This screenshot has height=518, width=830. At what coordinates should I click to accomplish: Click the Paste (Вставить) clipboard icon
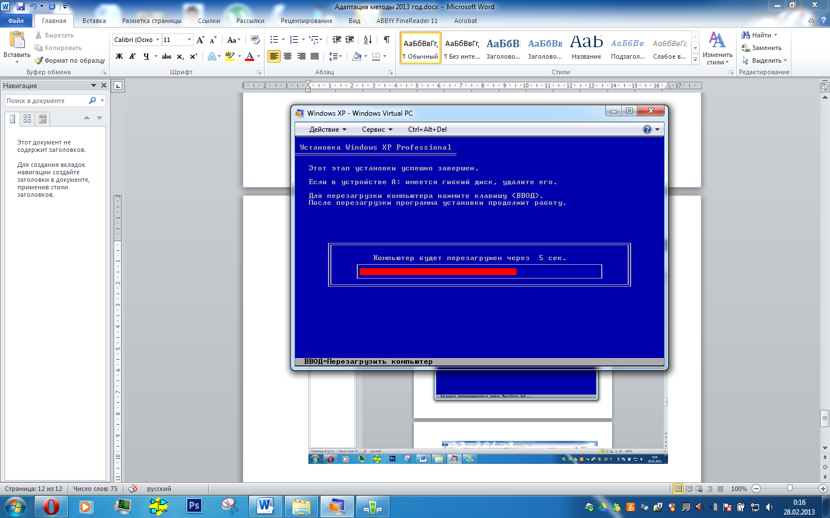(17, 40)
